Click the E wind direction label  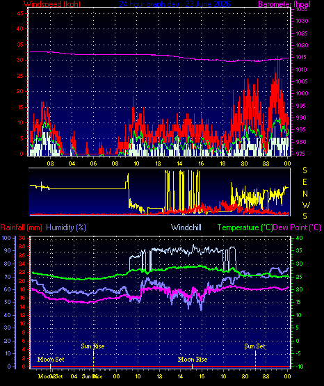305,182
